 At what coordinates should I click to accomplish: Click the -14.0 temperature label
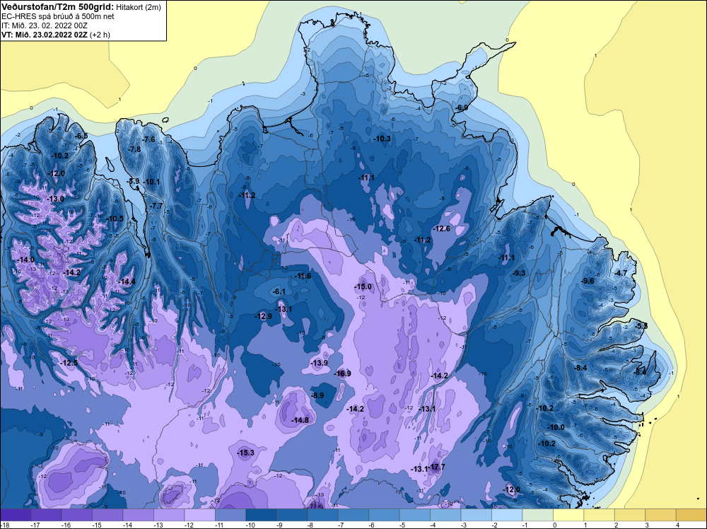coord(25,260)
